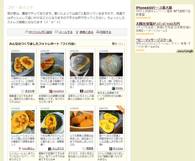Image resolution: width=195 pixels, height=161 pixels.
Task: Click trinity's user avatar icon
Action: click(x=113, y=88)
